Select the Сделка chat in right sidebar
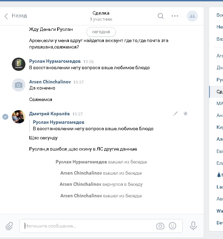The width and height of the screenshot is (223, 239). click(x=216, y=92)
